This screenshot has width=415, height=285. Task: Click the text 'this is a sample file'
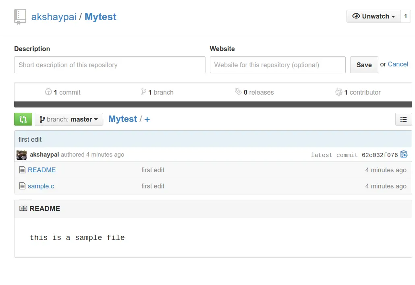tap(77, 237)
